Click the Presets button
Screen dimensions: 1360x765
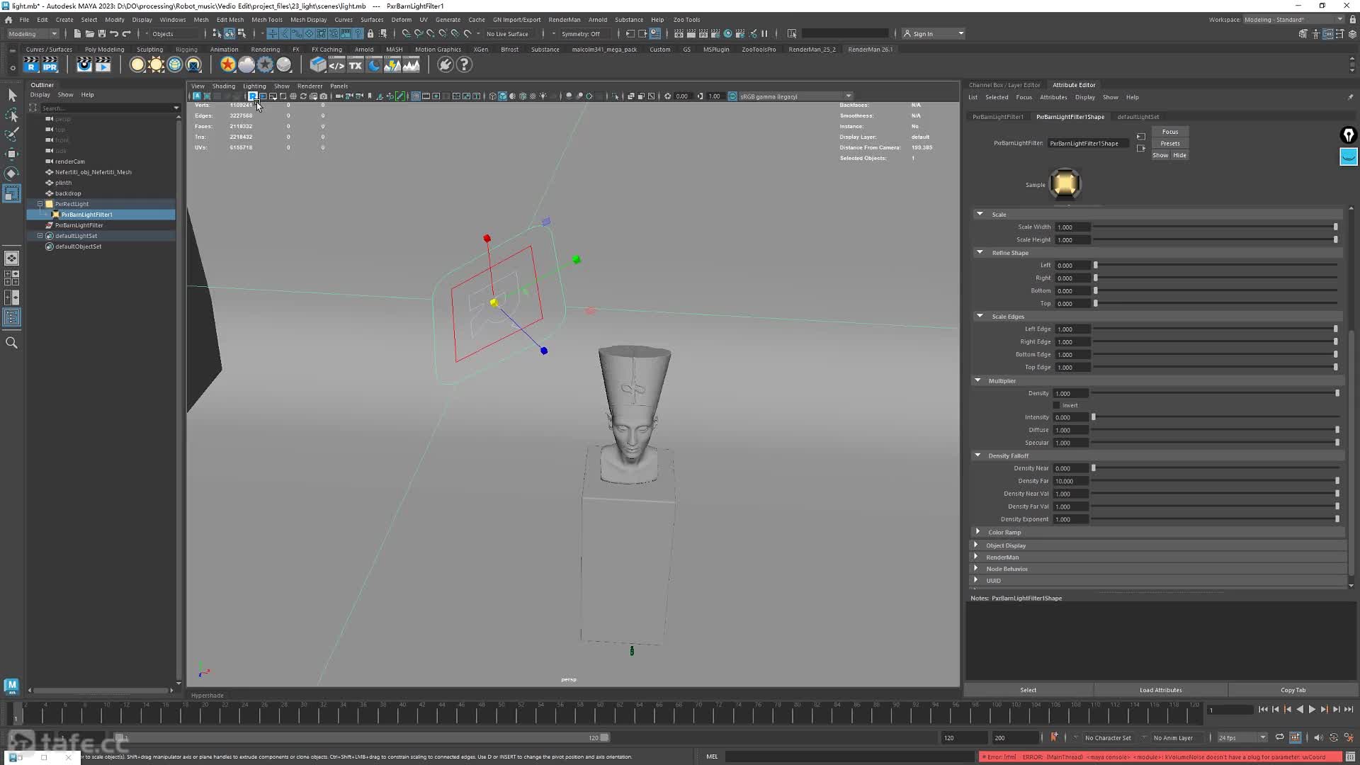click(1170, 144)
